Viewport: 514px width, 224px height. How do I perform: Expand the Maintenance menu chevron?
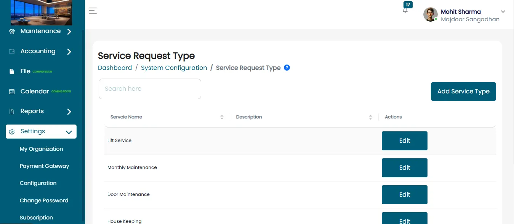[x=69, y=32]
